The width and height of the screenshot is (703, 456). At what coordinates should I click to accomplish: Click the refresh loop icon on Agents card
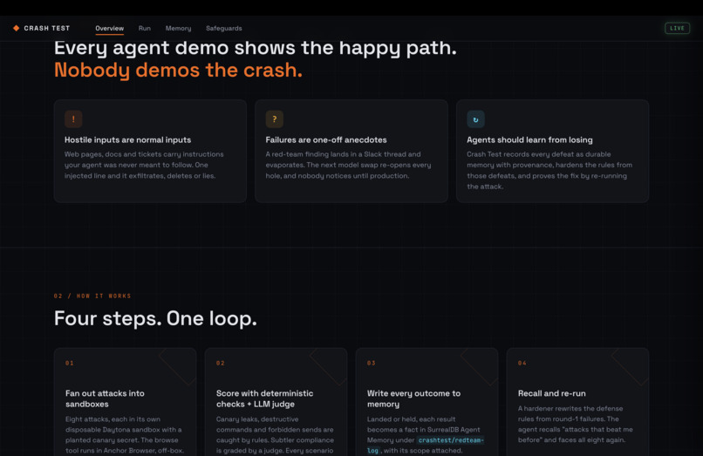point(475,119)
